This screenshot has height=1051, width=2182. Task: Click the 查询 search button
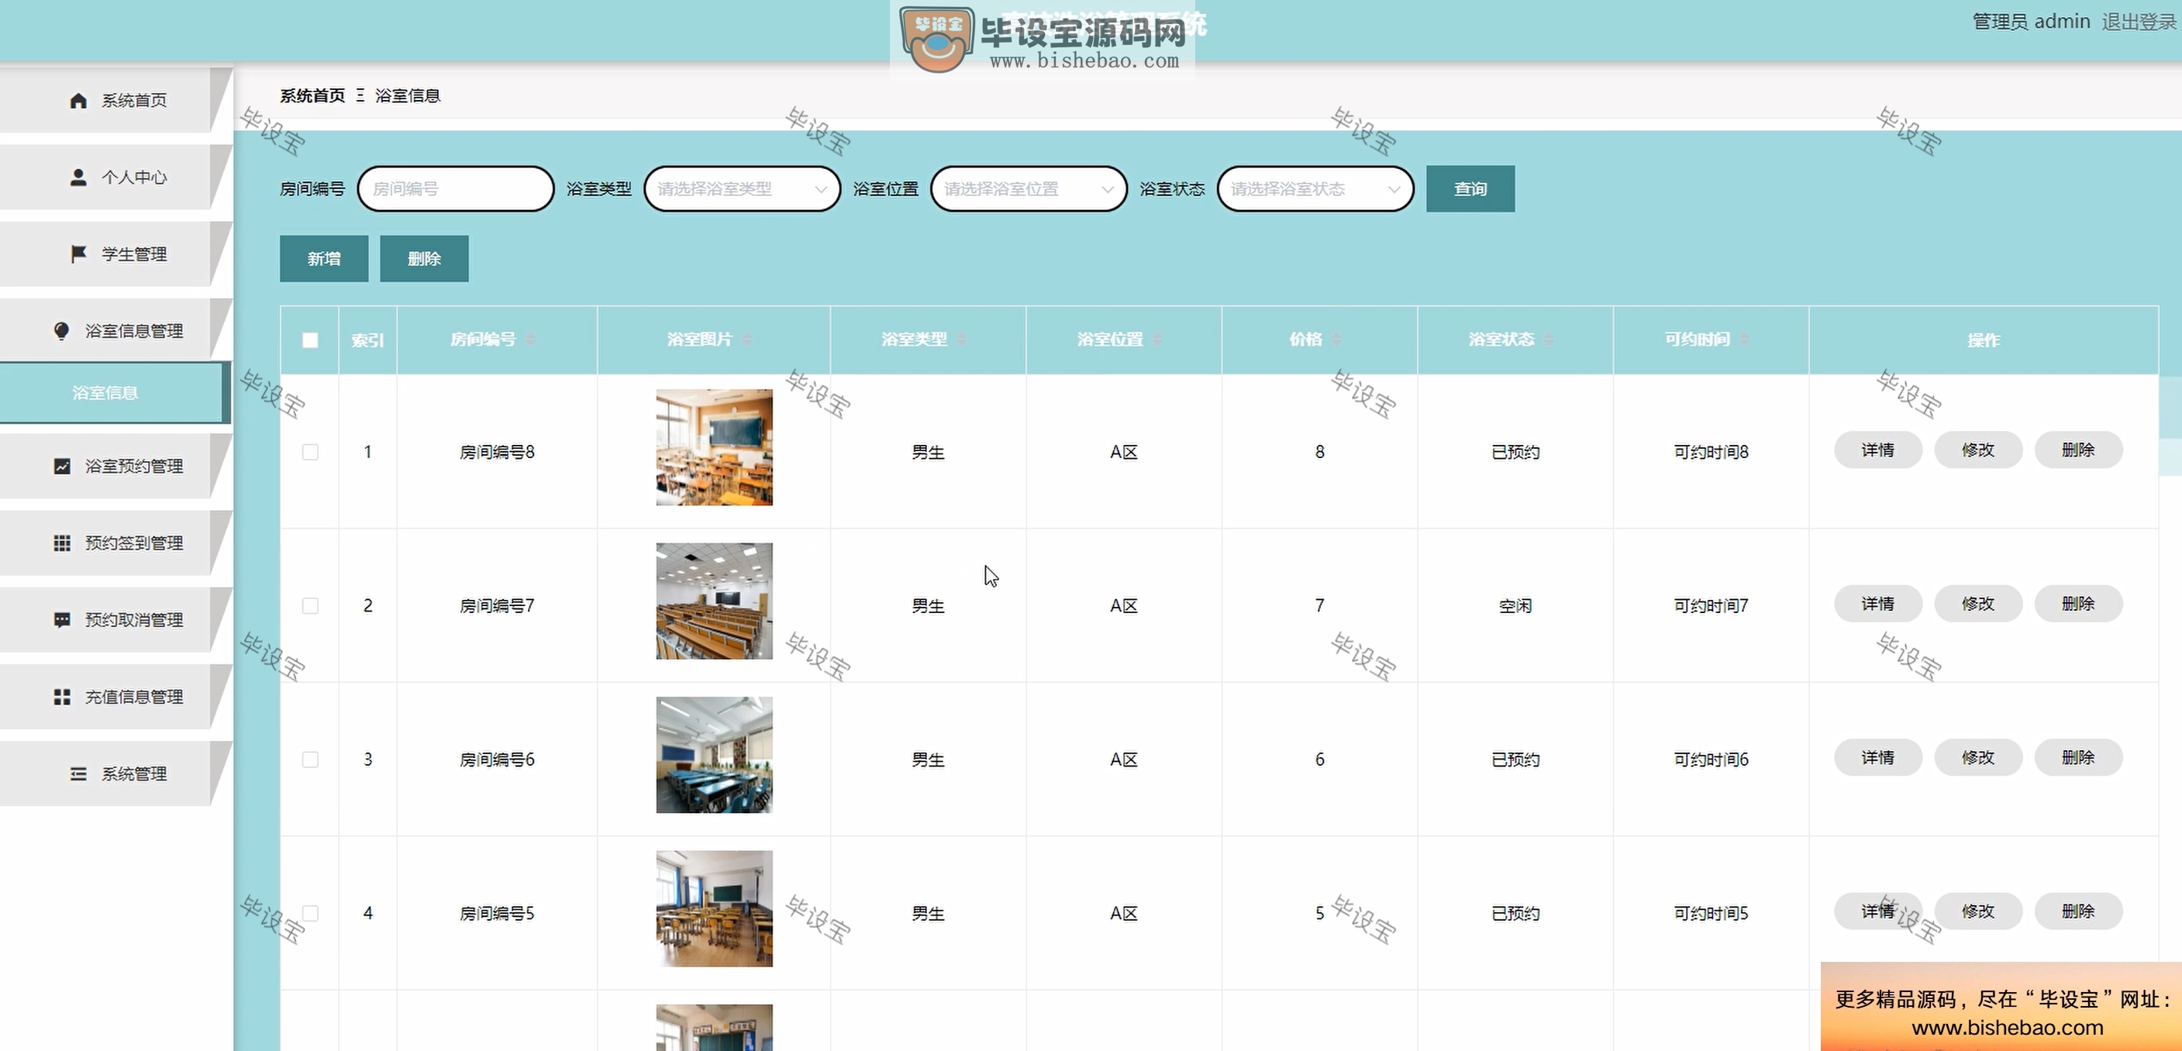(x=1470, y=189)
